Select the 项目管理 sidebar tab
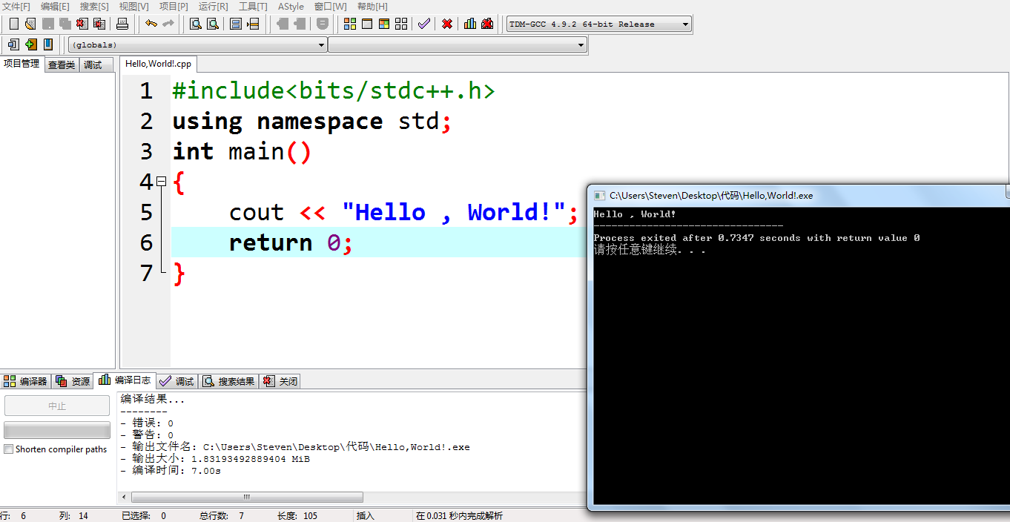Viewport: 1010px width, 522px height. pos(22,64)
